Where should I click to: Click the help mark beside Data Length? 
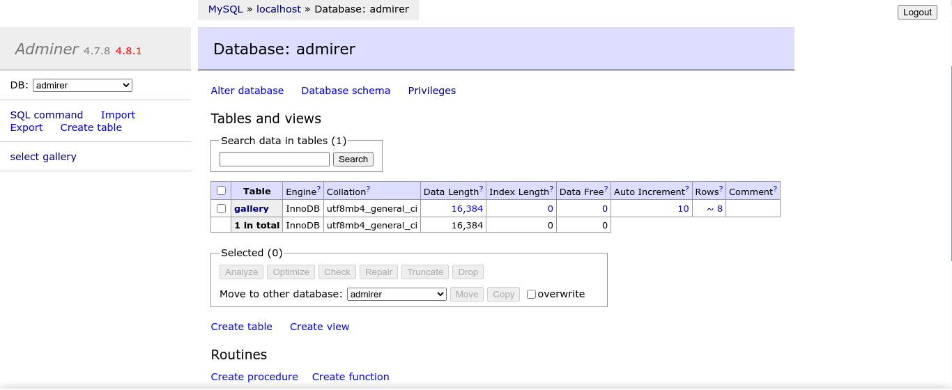point(481,189)
